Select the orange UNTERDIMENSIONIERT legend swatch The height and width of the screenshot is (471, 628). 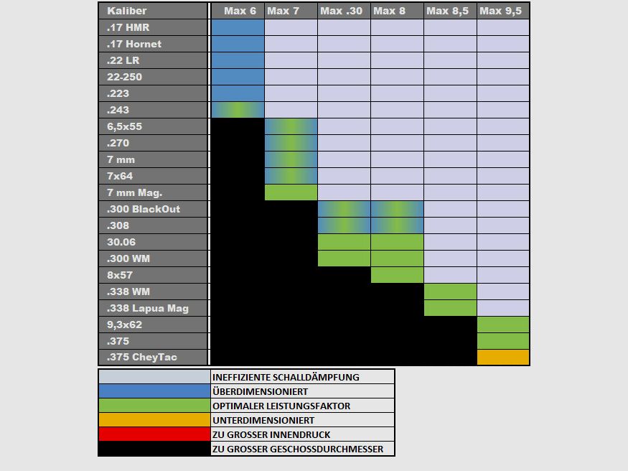(154, 420)
